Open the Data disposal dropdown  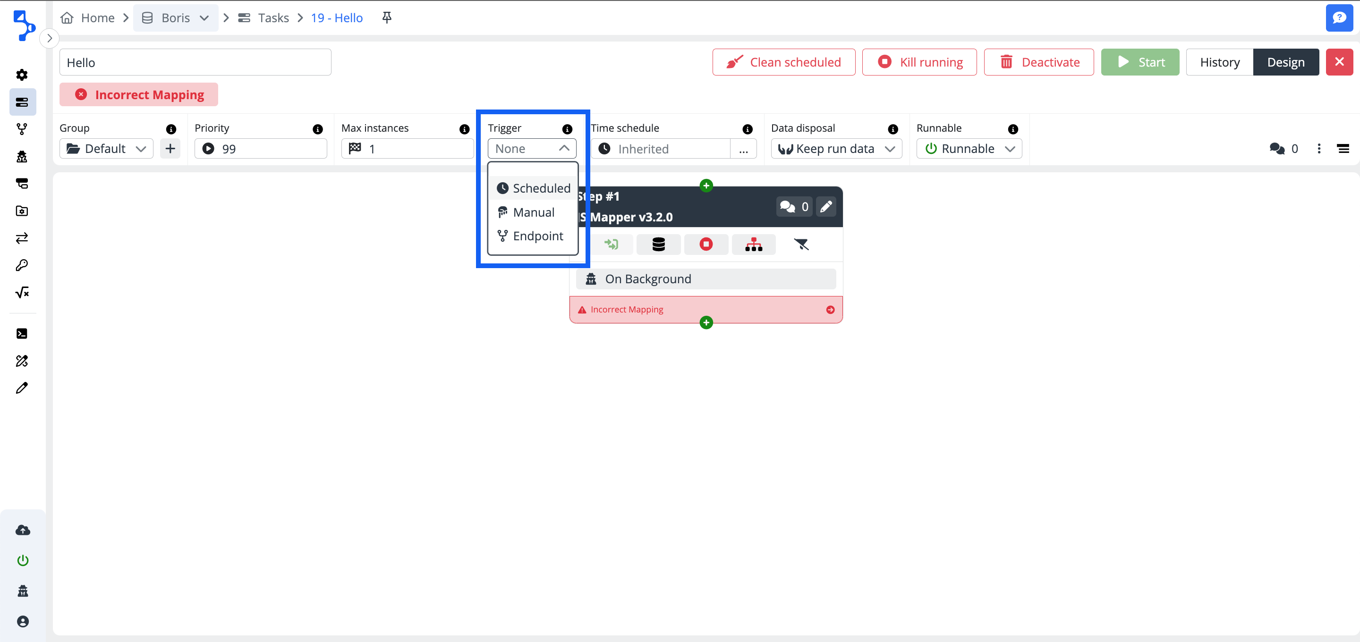pos(836,149)
